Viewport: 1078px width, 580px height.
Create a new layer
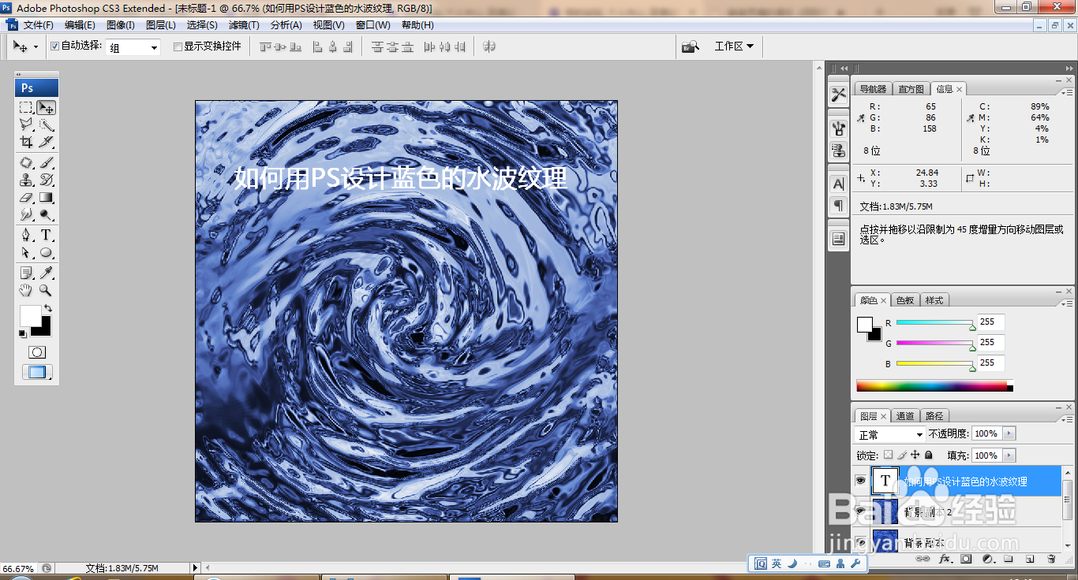tap(1030, 559)
